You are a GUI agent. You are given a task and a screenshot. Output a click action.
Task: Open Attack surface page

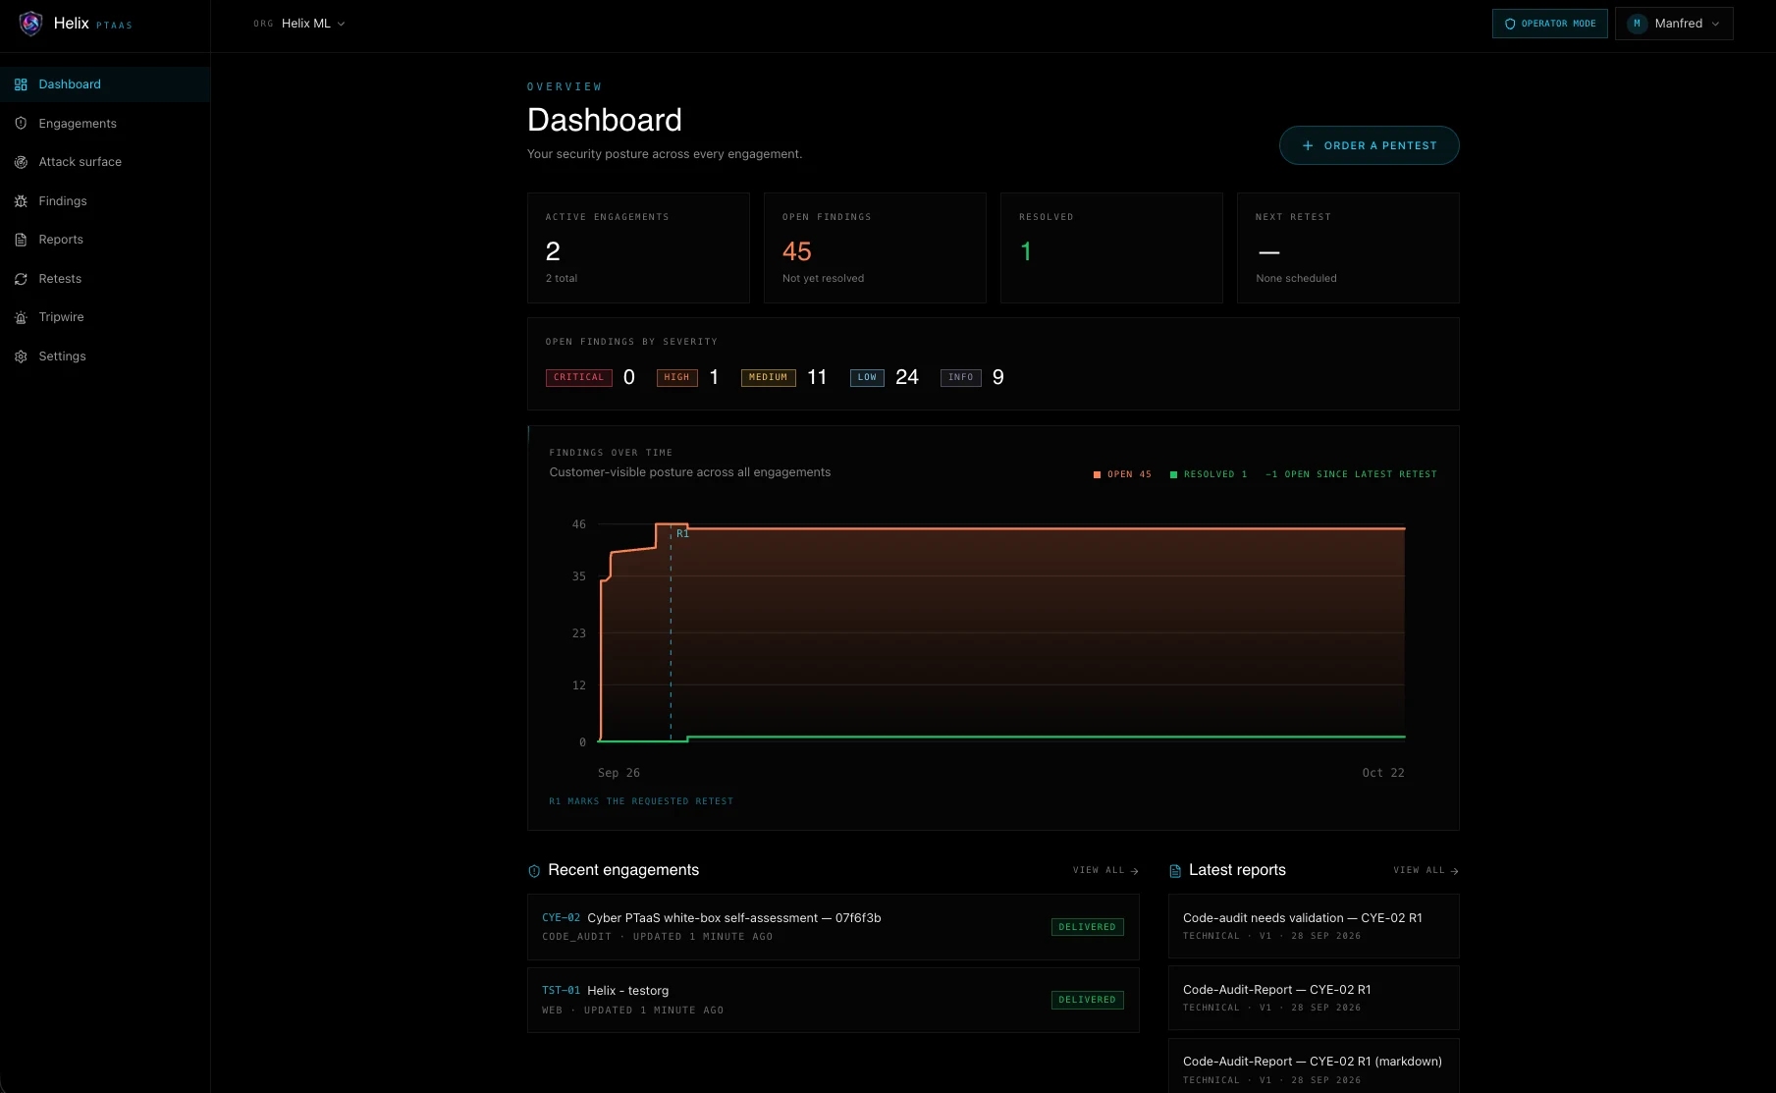pos(105,162)
